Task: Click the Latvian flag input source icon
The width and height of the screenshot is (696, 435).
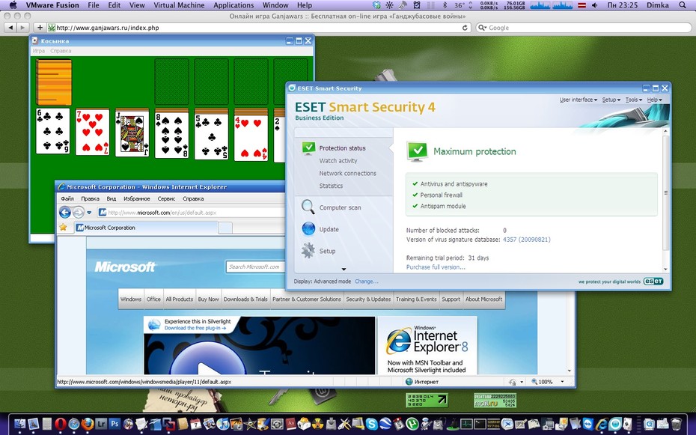Action: pyautogui.click(x=581, y=5)
